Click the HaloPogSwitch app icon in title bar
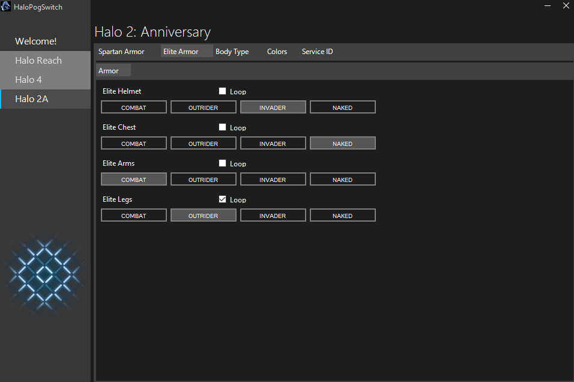Image resolution: width=574 pixels, height=382 pixels. point(5,6)
